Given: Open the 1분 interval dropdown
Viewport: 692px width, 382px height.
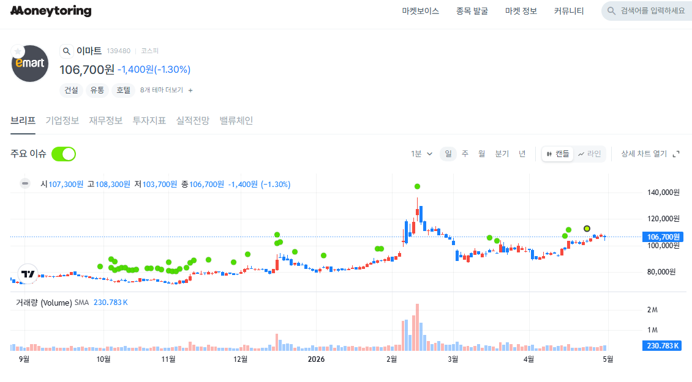Looking at the screenshot, I should [421, 154].
